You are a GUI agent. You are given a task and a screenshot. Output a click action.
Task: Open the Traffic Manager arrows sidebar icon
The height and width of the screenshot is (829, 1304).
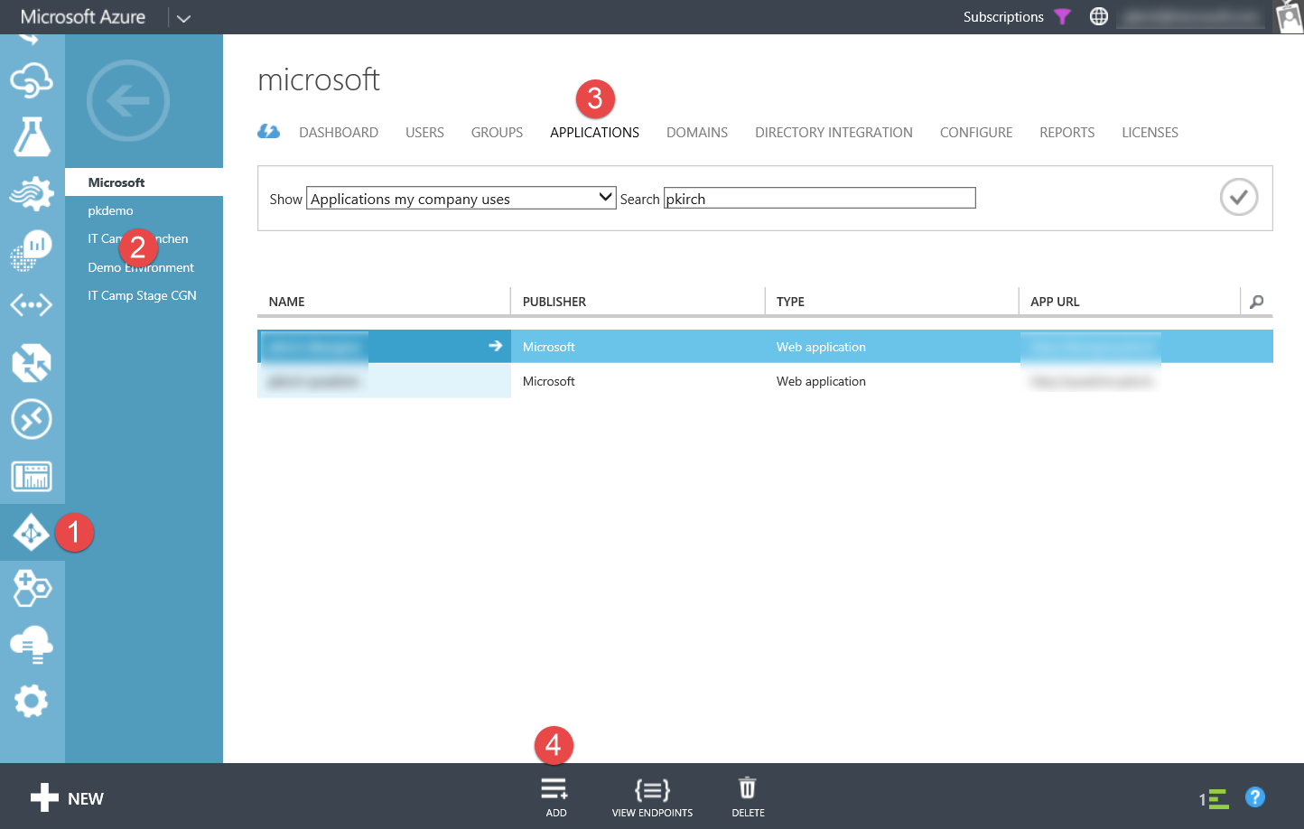[32, 363]
